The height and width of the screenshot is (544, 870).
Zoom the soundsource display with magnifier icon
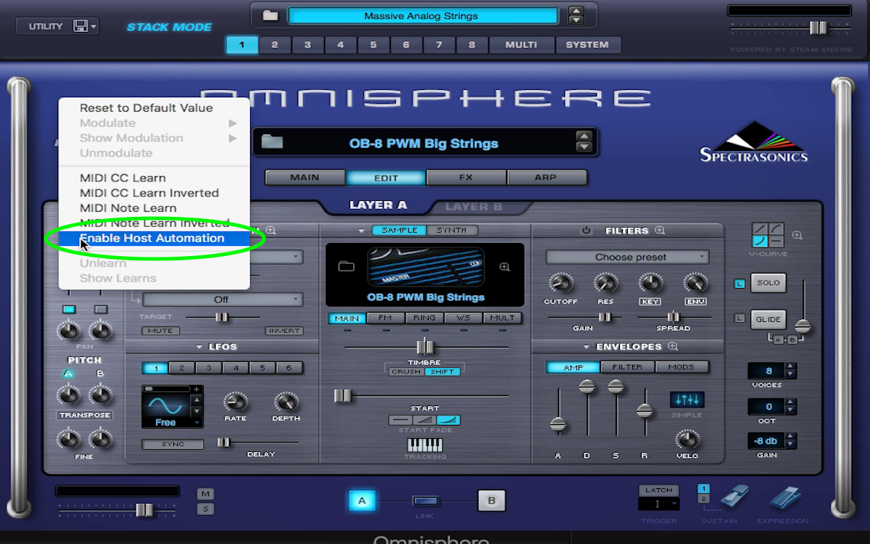click(x=505, y=267)
